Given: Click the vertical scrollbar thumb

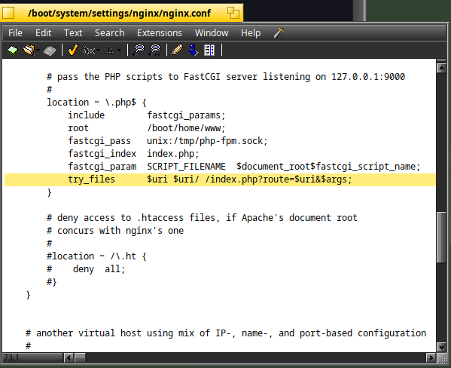Looking at the screenshot, I should [x=441, y=238].
